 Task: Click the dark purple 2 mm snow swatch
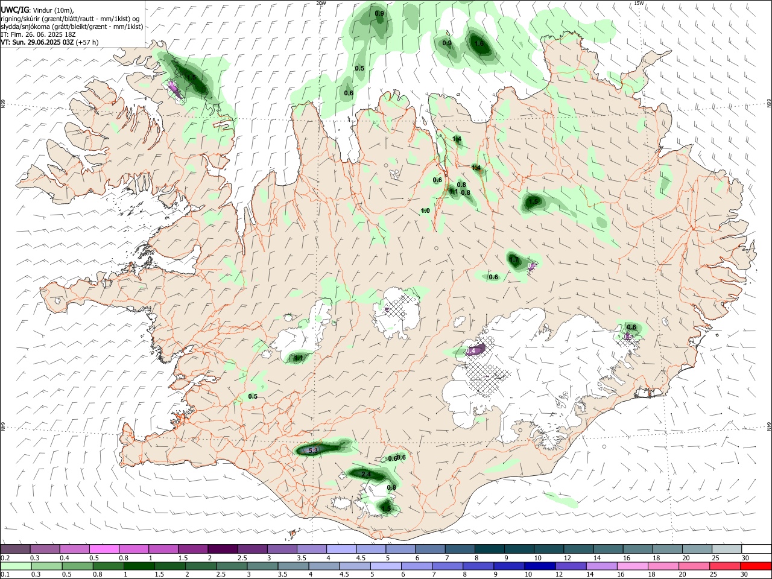[222, 549]
